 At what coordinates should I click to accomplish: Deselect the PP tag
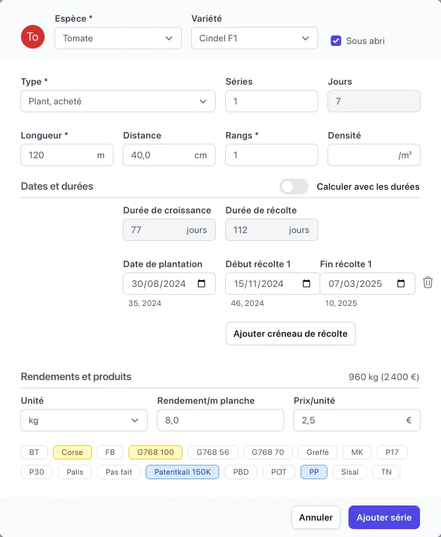coord(314,471)
